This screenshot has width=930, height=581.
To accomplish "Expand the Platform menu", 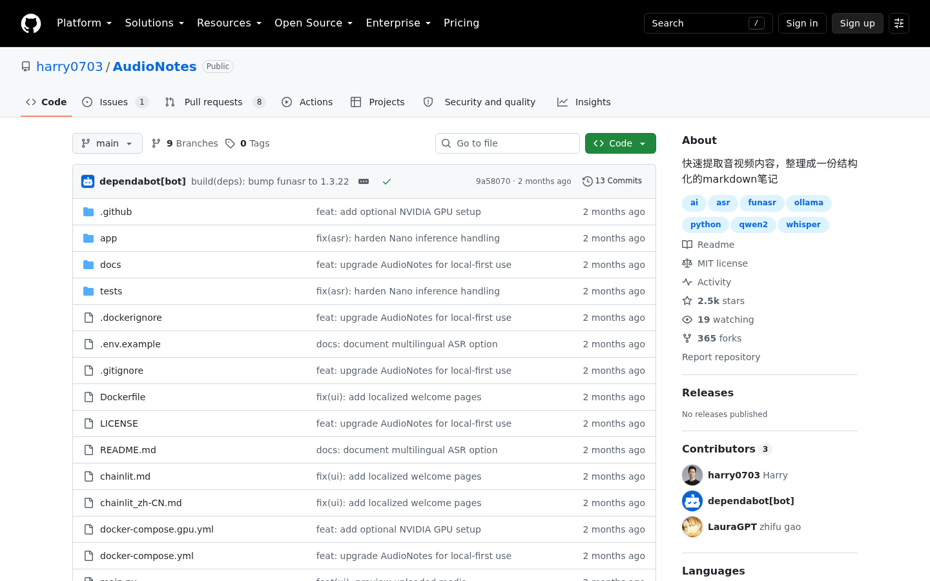I will tap(84, 23).
